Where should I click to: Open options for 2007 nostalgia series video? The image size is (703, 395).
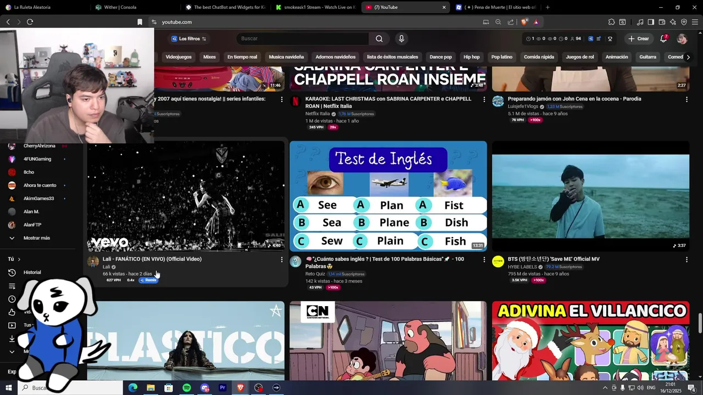[282, 99]
